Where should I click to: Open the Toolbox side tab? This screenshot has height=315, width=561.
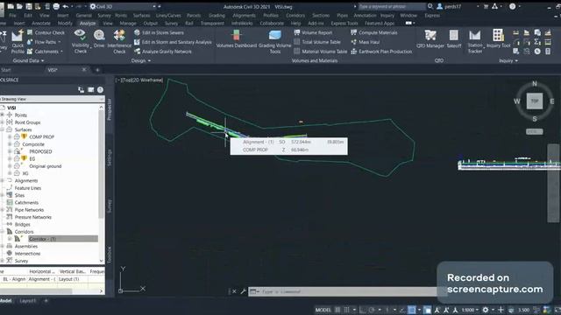tap(110, 255)
